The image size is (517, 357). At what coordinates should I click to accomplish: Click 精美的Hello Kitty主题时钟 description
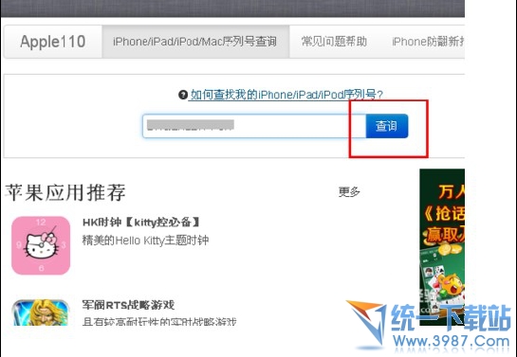tap(145, 241)
